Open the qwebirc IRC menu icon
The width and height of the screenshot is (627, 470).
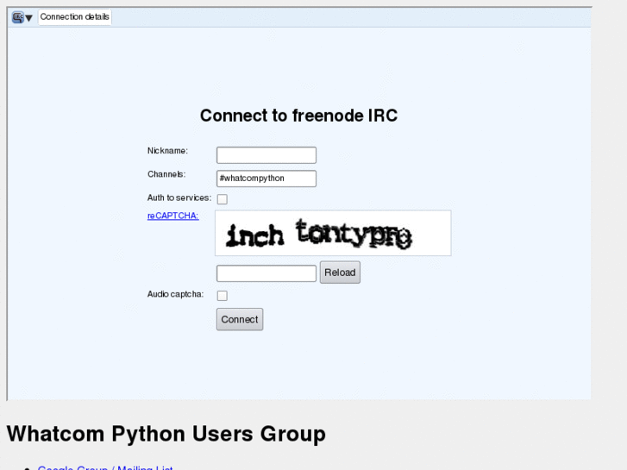pos(18,17)
